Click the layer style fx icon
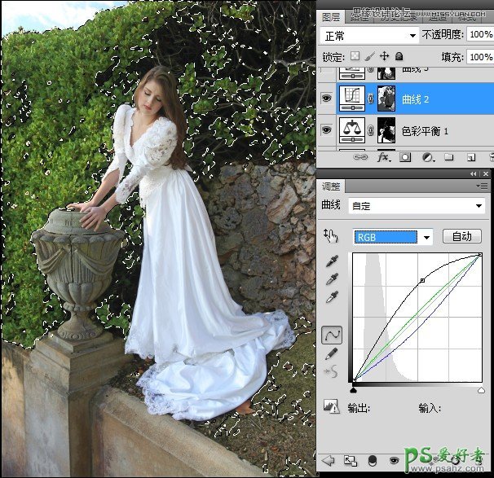The width and height of the screenshot is (494, 478). [382, 156]
